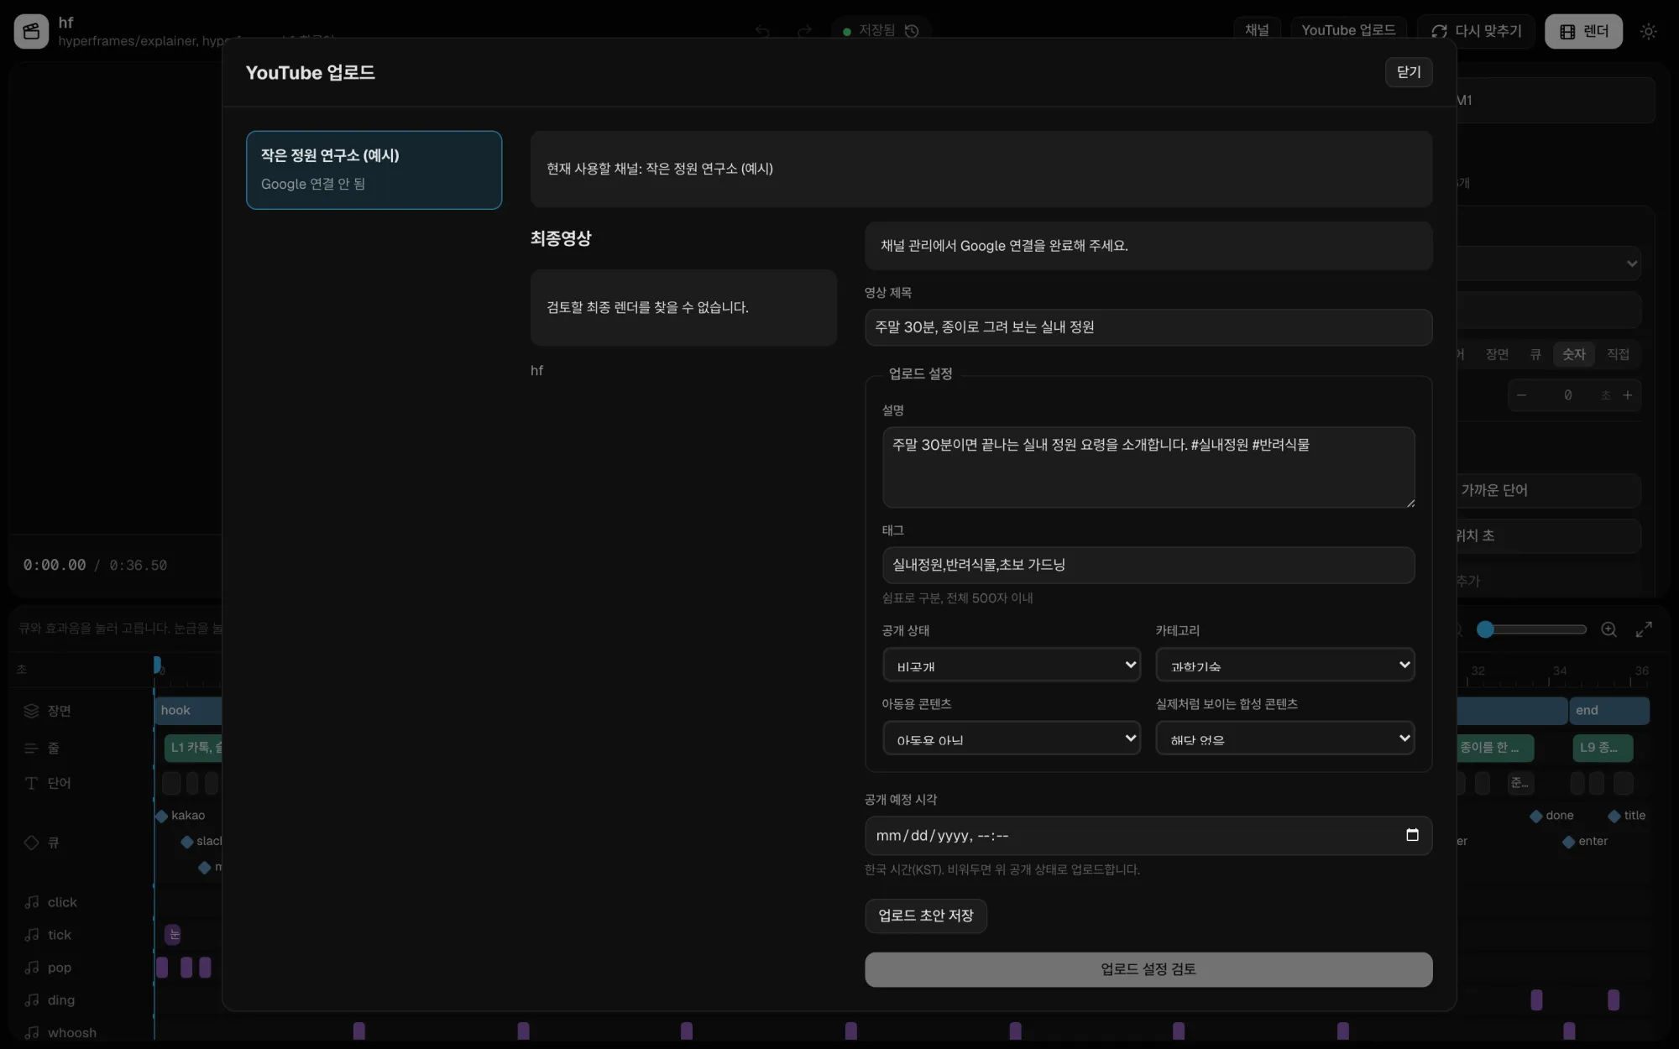Click the redo arrow icon in top bar
This screenshot has width=1679, height=1049.
(x=804, y=31)
